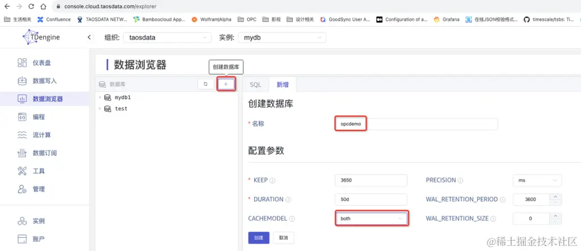581x251 pixels.
Task: Show the WAL_RETENTION_SIZE info icon
Action: coord(494,219)
